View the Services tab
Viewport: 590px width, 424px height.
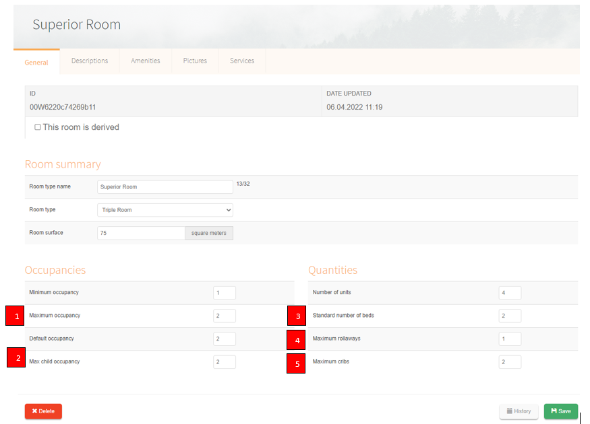coord(241,61)
